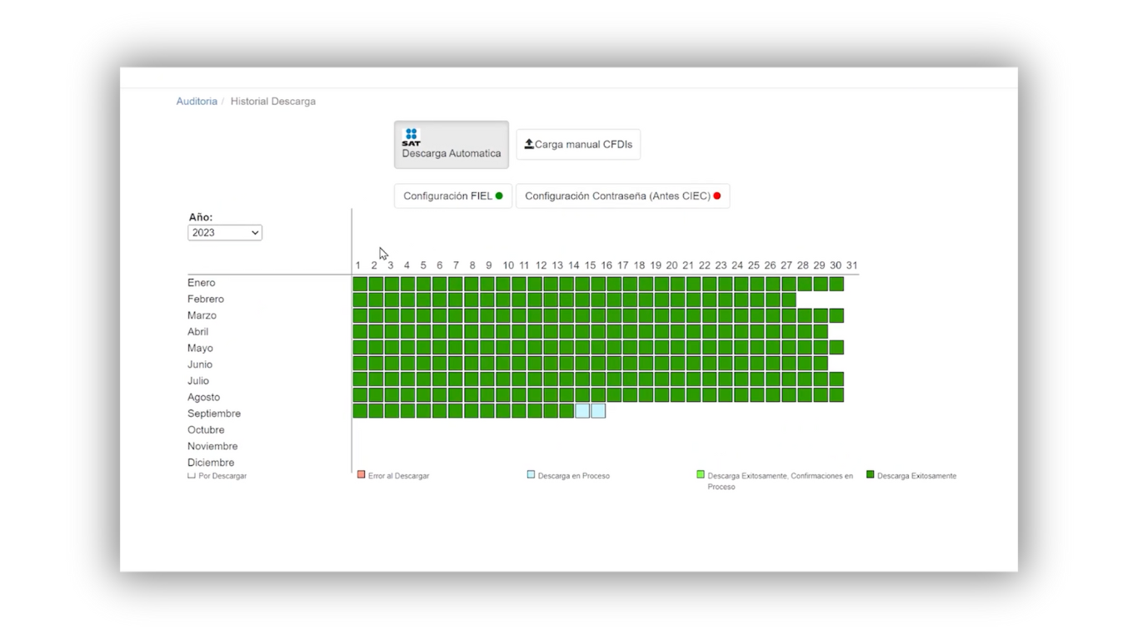Image resolution: width=1138 pixels, height=639 pixels.
Task: Click the SAT logo icon
Action: coord(411,136)
